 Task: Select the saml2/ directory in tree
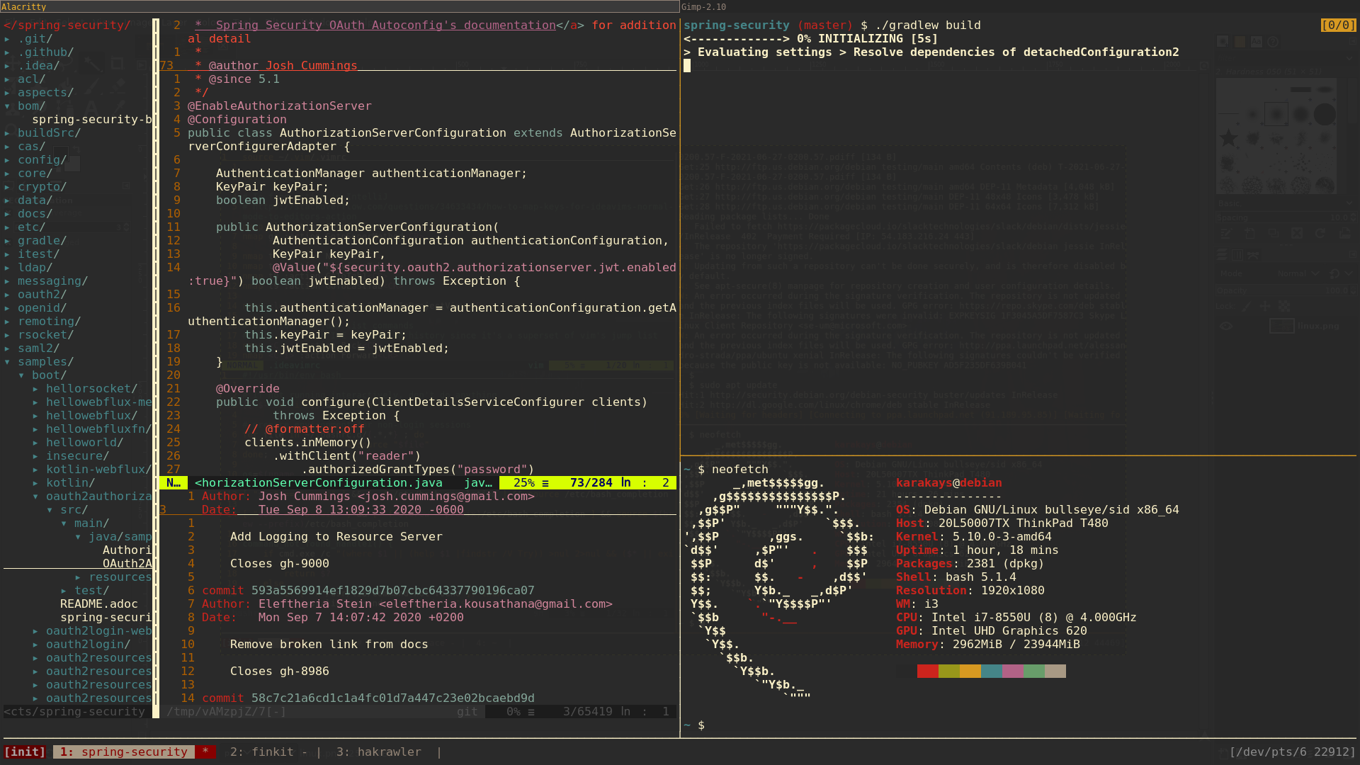[39, 348]
